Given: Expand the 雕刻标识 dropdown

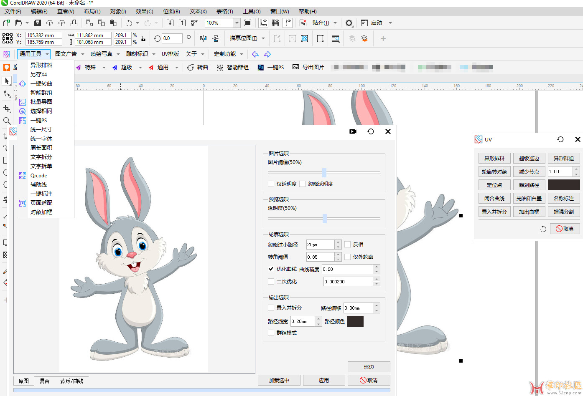Looking at the screenshot, I should tap(154, 54).
